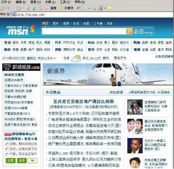
Task: Open the 注册MSN账号 link
Action: tap(14, 80)
